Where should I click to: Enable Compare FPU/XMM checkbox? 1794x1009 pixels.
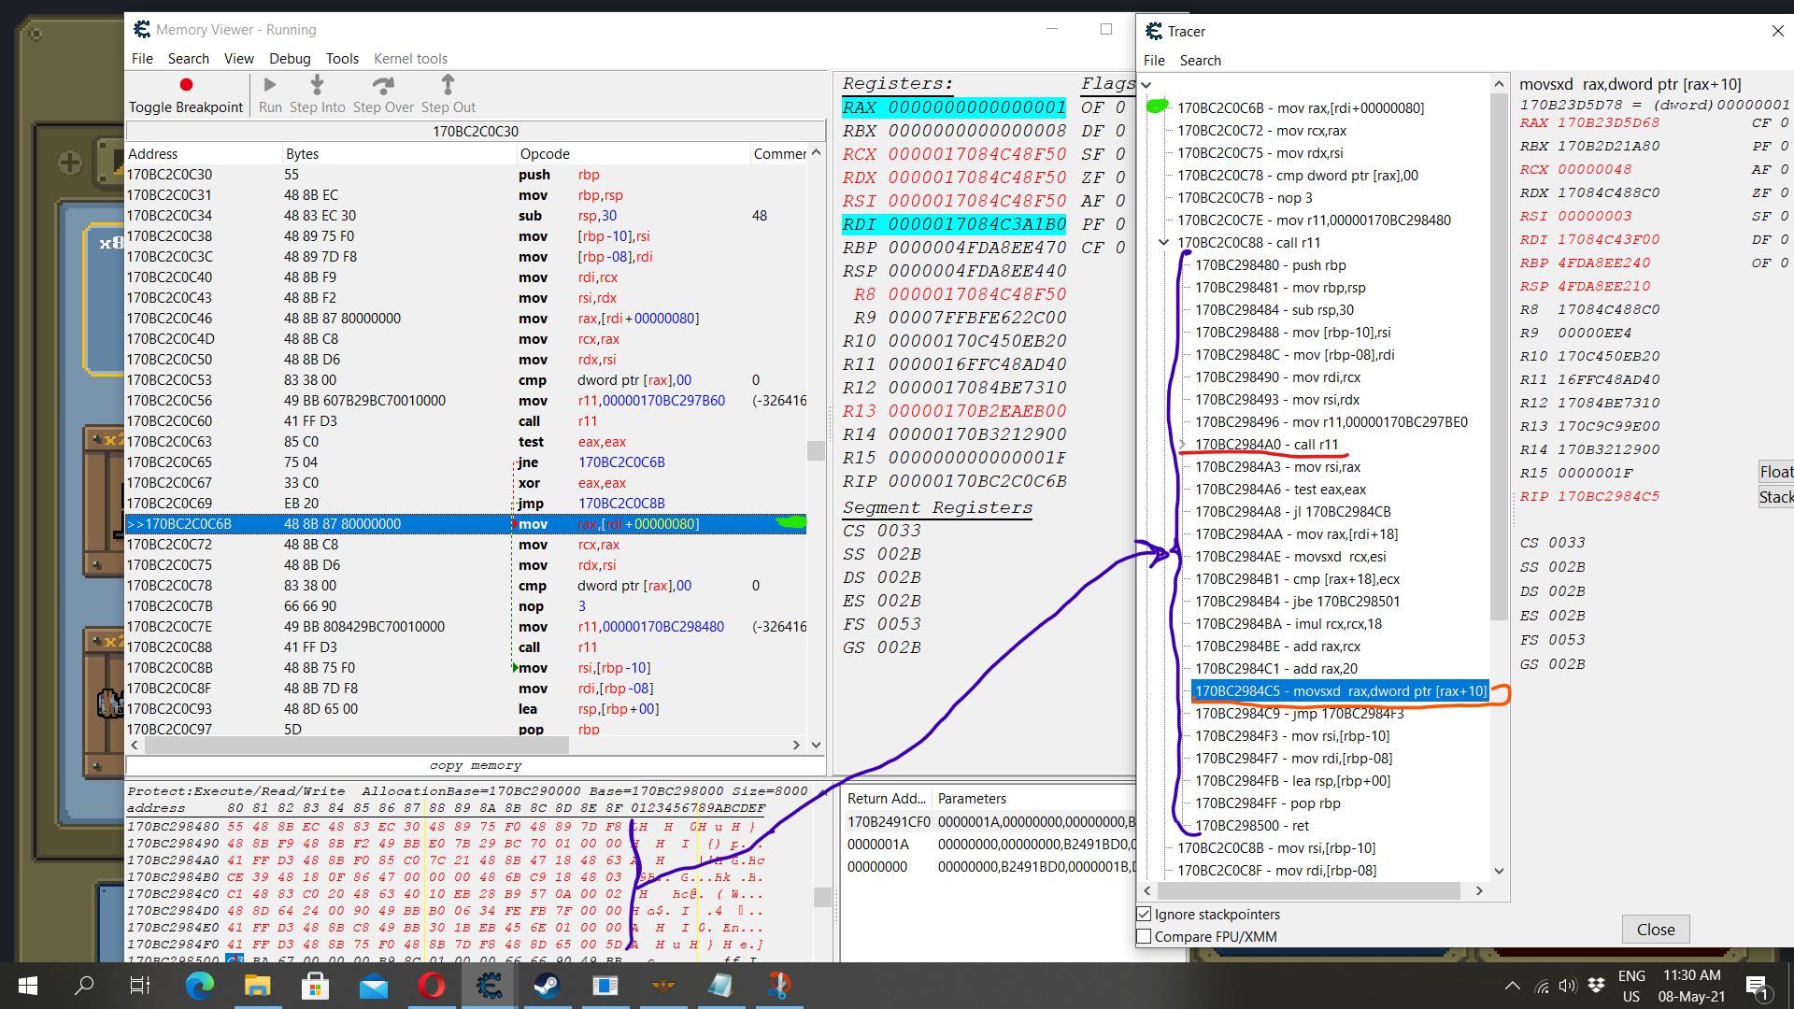(1145, 936)
